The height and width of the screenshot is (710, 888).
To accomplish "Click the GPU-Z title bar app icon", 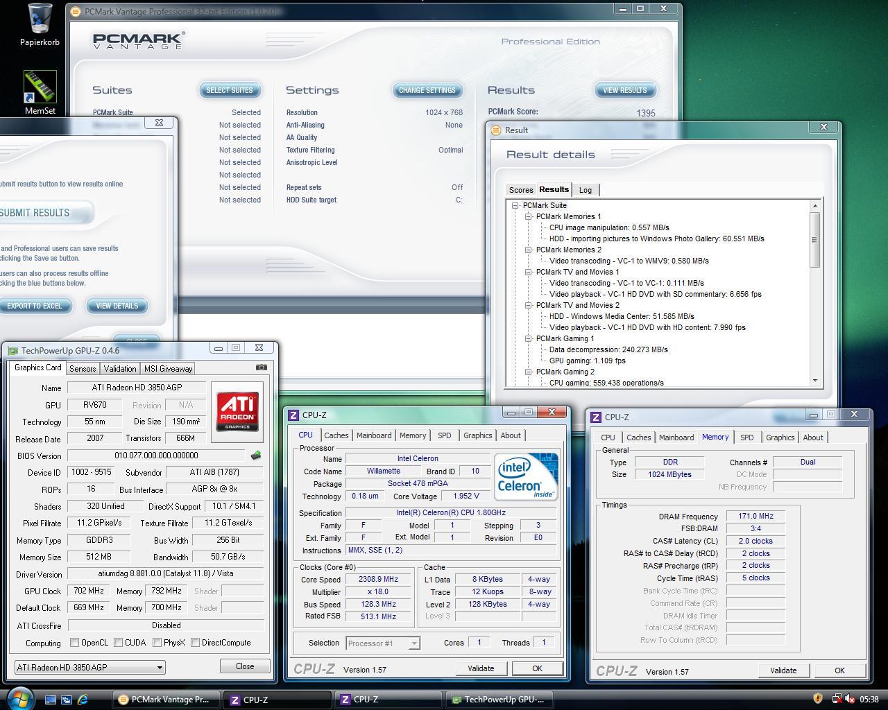I will (x=12, y=351).
